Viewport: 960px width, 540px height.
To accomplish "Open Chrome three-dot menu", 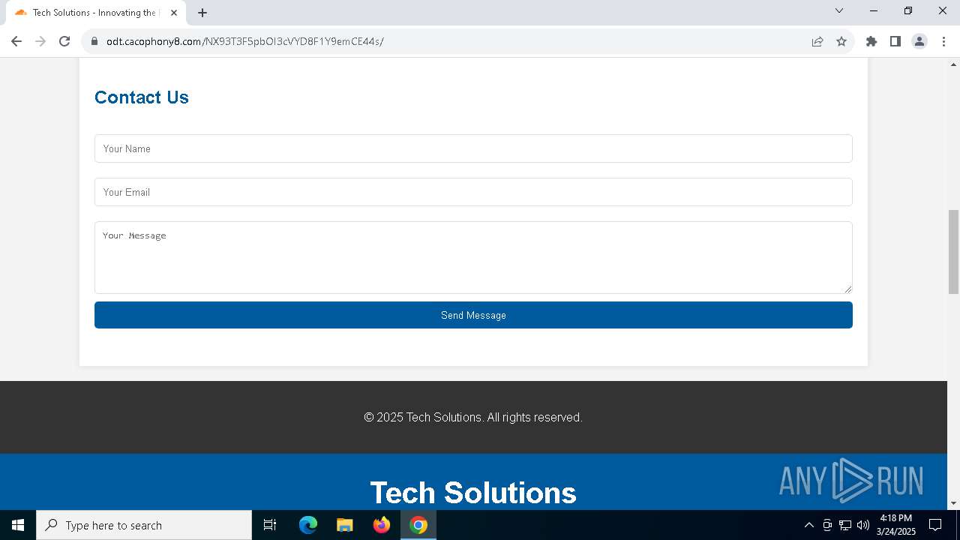I will click(943, 41).
